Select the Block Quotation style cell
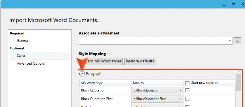 point(105,90)
